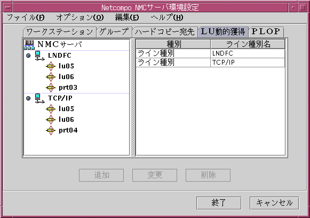Click the TCP/IP line network icon
310x218 pixels.
(39, 98)
